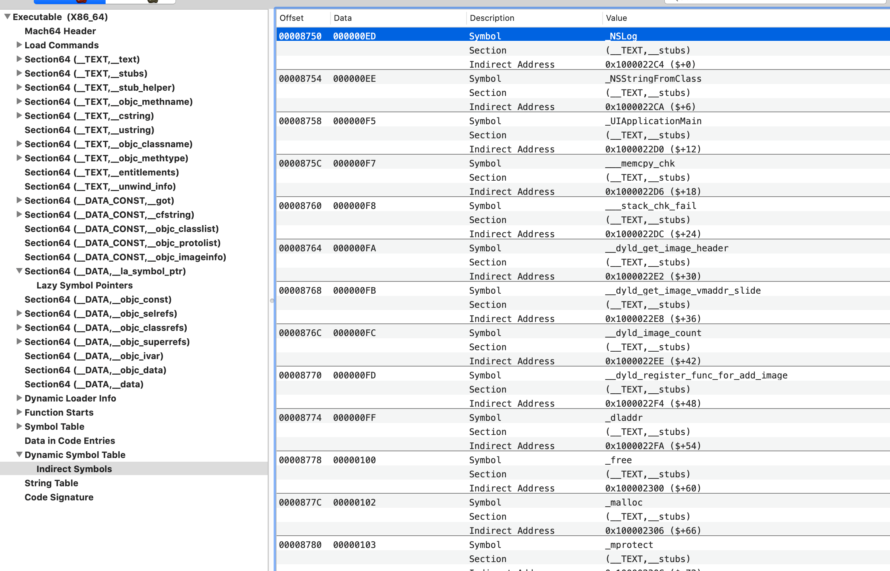This screenshot has width=890, height=571.
Task: Click indirect address 0x100002300 ($+60)
Action: click(653, 488)
